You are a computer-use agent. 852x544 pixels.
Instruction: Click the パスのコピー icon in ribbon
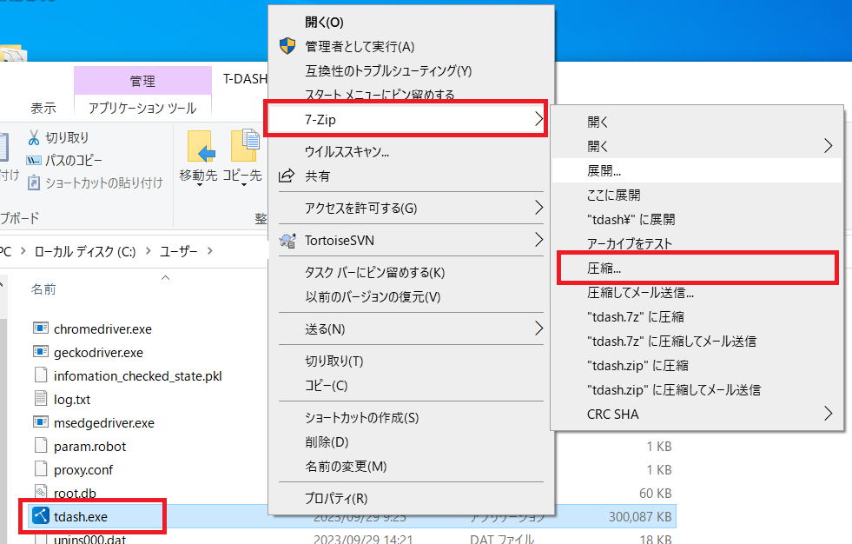click(x=34, y=161)
